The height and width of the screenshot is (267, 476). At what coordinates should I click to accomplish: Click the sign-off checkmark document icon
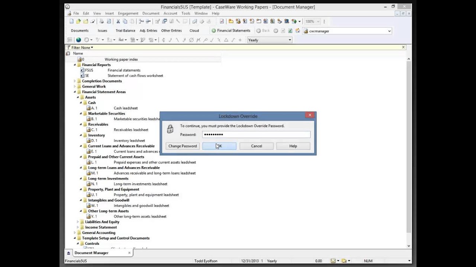(222, 22)
